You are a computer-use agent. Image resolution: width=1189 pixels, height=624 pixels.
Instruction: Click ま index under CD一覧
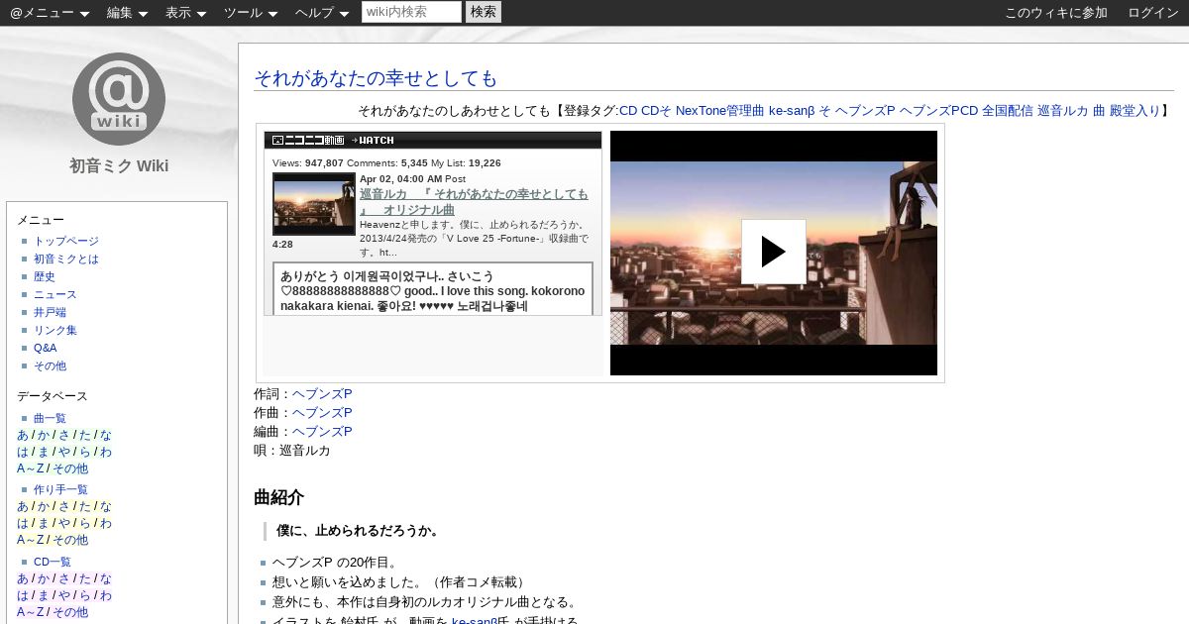coord(44,595)
